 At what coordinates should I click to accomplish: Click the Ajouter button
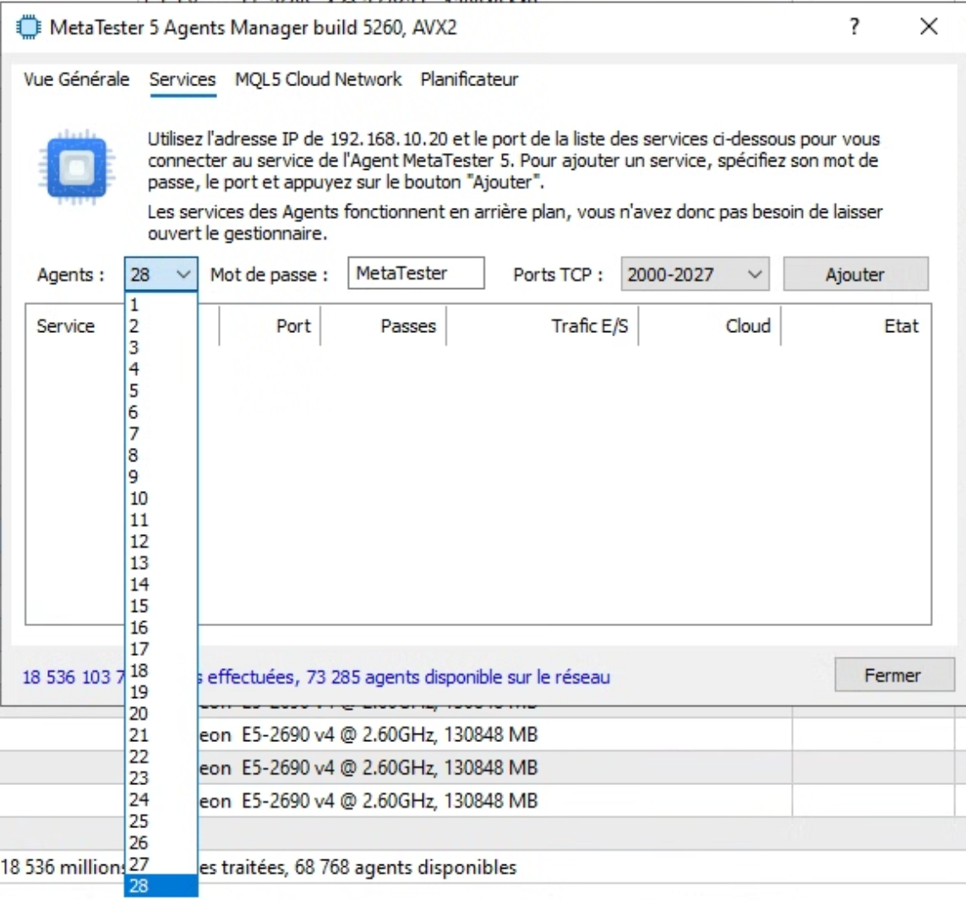(x=855, y=274)
